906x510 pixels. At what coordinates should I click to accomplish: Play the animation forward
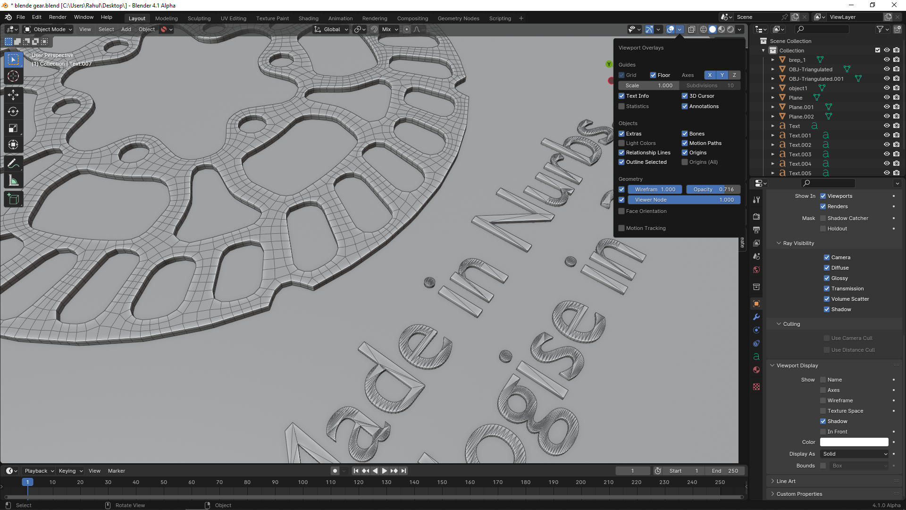[x=384, y=471]
